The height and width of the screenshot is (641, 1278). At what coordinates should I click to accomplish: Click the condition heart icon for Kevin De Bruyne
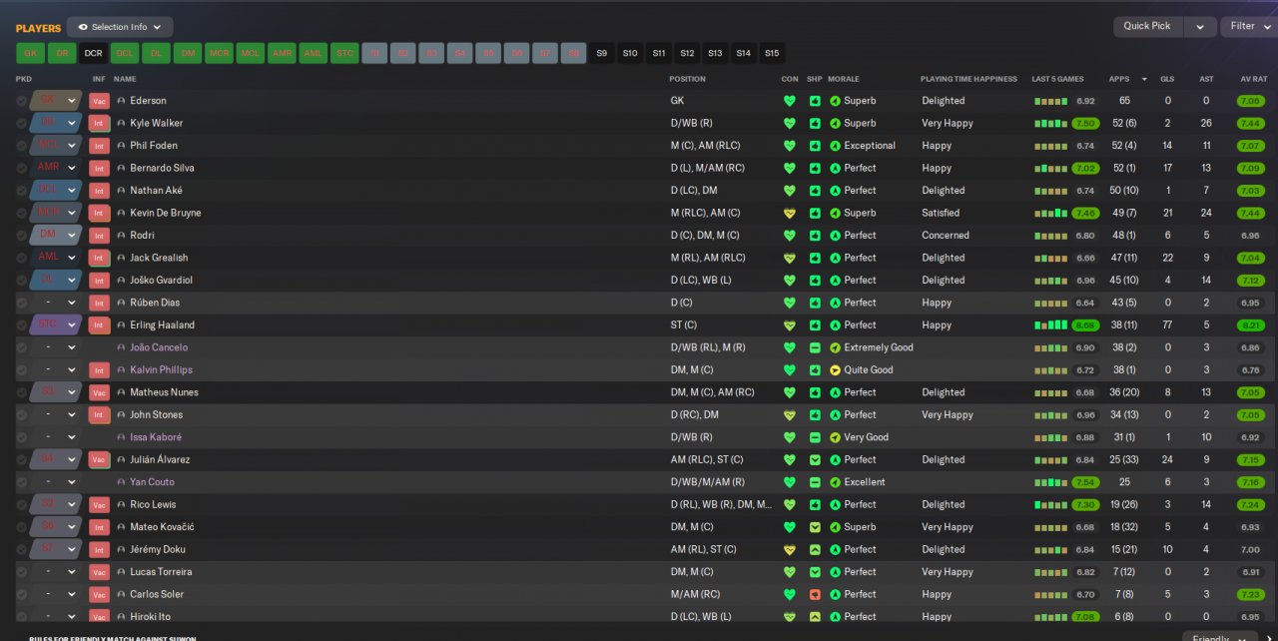pyautogui.click(x=790, y=213)
